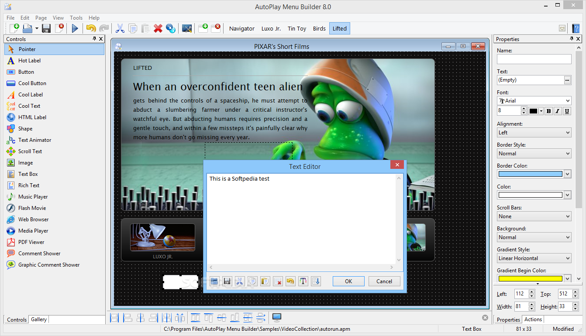Pin the Properties panel with pushpin

pyautogui.click(x=572, y=39)
